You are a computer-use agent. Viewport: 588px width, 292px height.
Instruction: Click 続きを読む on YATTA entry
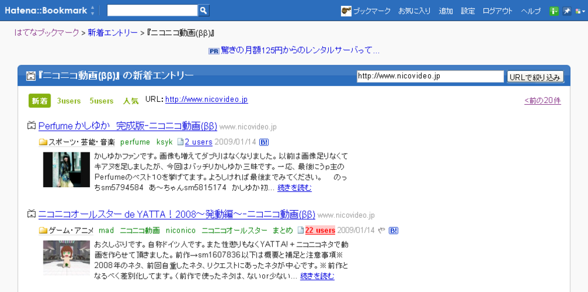tap(318, 277)
